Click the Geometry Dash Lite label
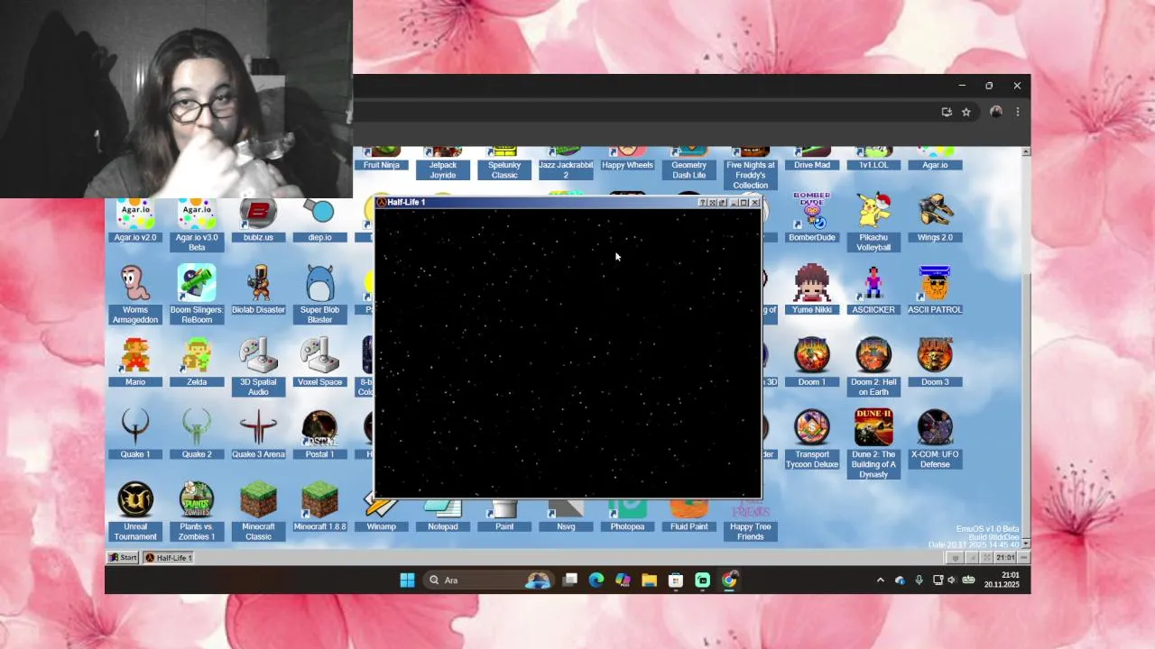The height and width of the screenshot is (649, 1155). point(688,169)
